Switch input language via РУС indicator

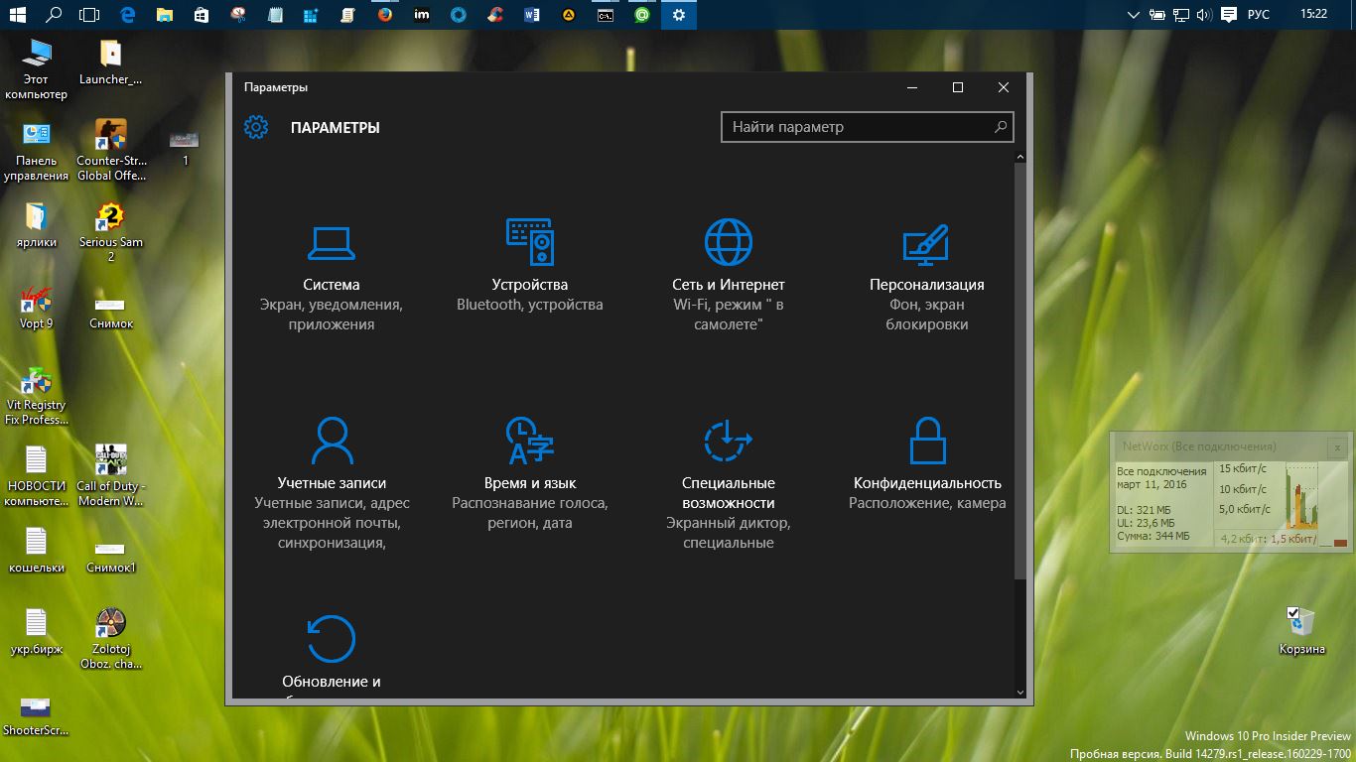[1258, 15]
